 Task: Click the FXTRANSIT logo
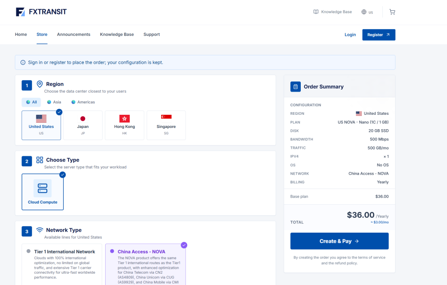(41, 12)
